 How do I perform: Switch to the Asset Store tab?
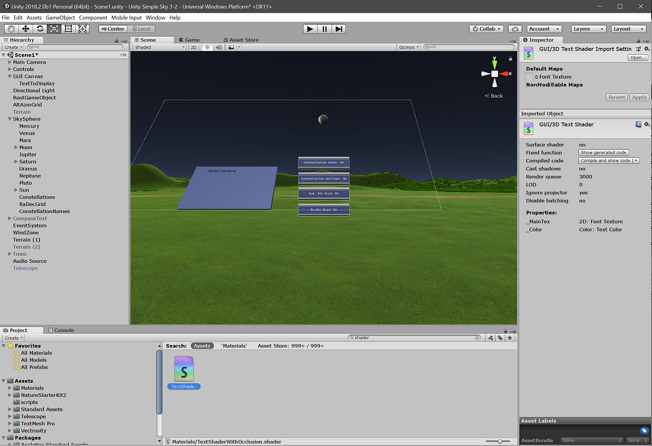pyautogui.click(x=241, y=40)
